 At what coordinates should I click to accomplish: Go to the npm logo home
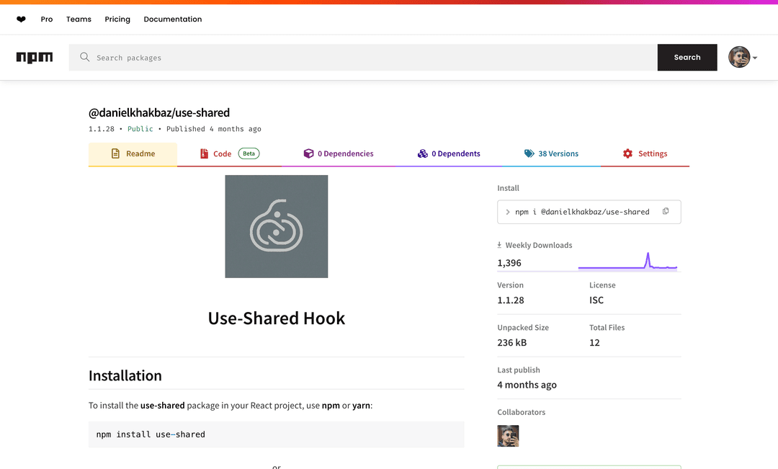click(35, 58)
